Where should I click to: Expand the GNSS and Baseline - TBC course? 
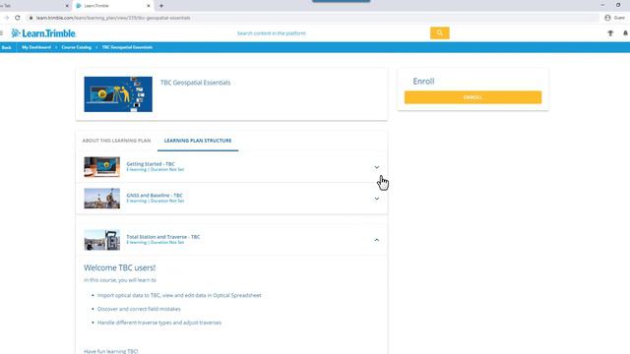(x=376, y=199)
